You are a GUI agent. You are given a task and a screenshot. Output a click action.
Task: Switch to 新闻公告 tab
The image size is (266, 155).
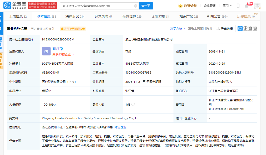tap(217, 16)
